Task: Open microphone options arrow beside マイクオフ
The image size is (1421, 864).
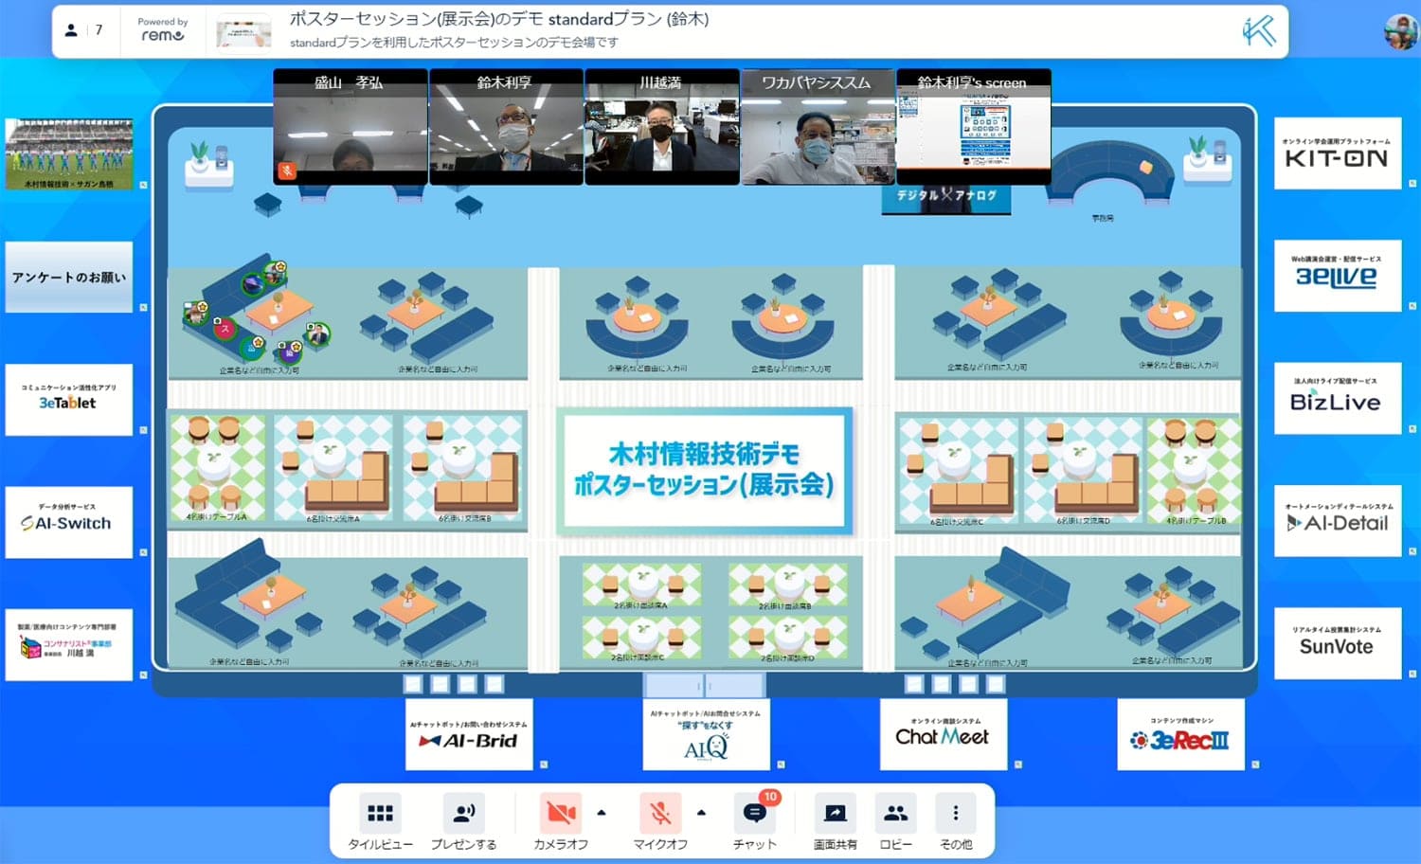Action: (701, 813)
